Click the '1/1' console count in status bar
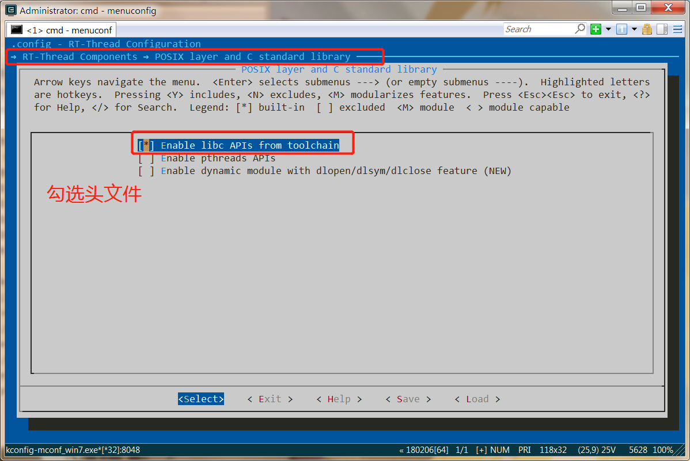The height and width of the screenshot is (461, 690). (x=461, y=450)
